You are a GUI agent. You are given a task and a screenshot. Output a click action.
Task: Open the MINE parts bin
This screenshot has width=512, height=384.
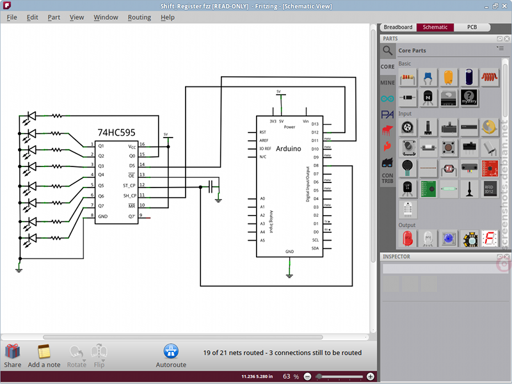388,83
